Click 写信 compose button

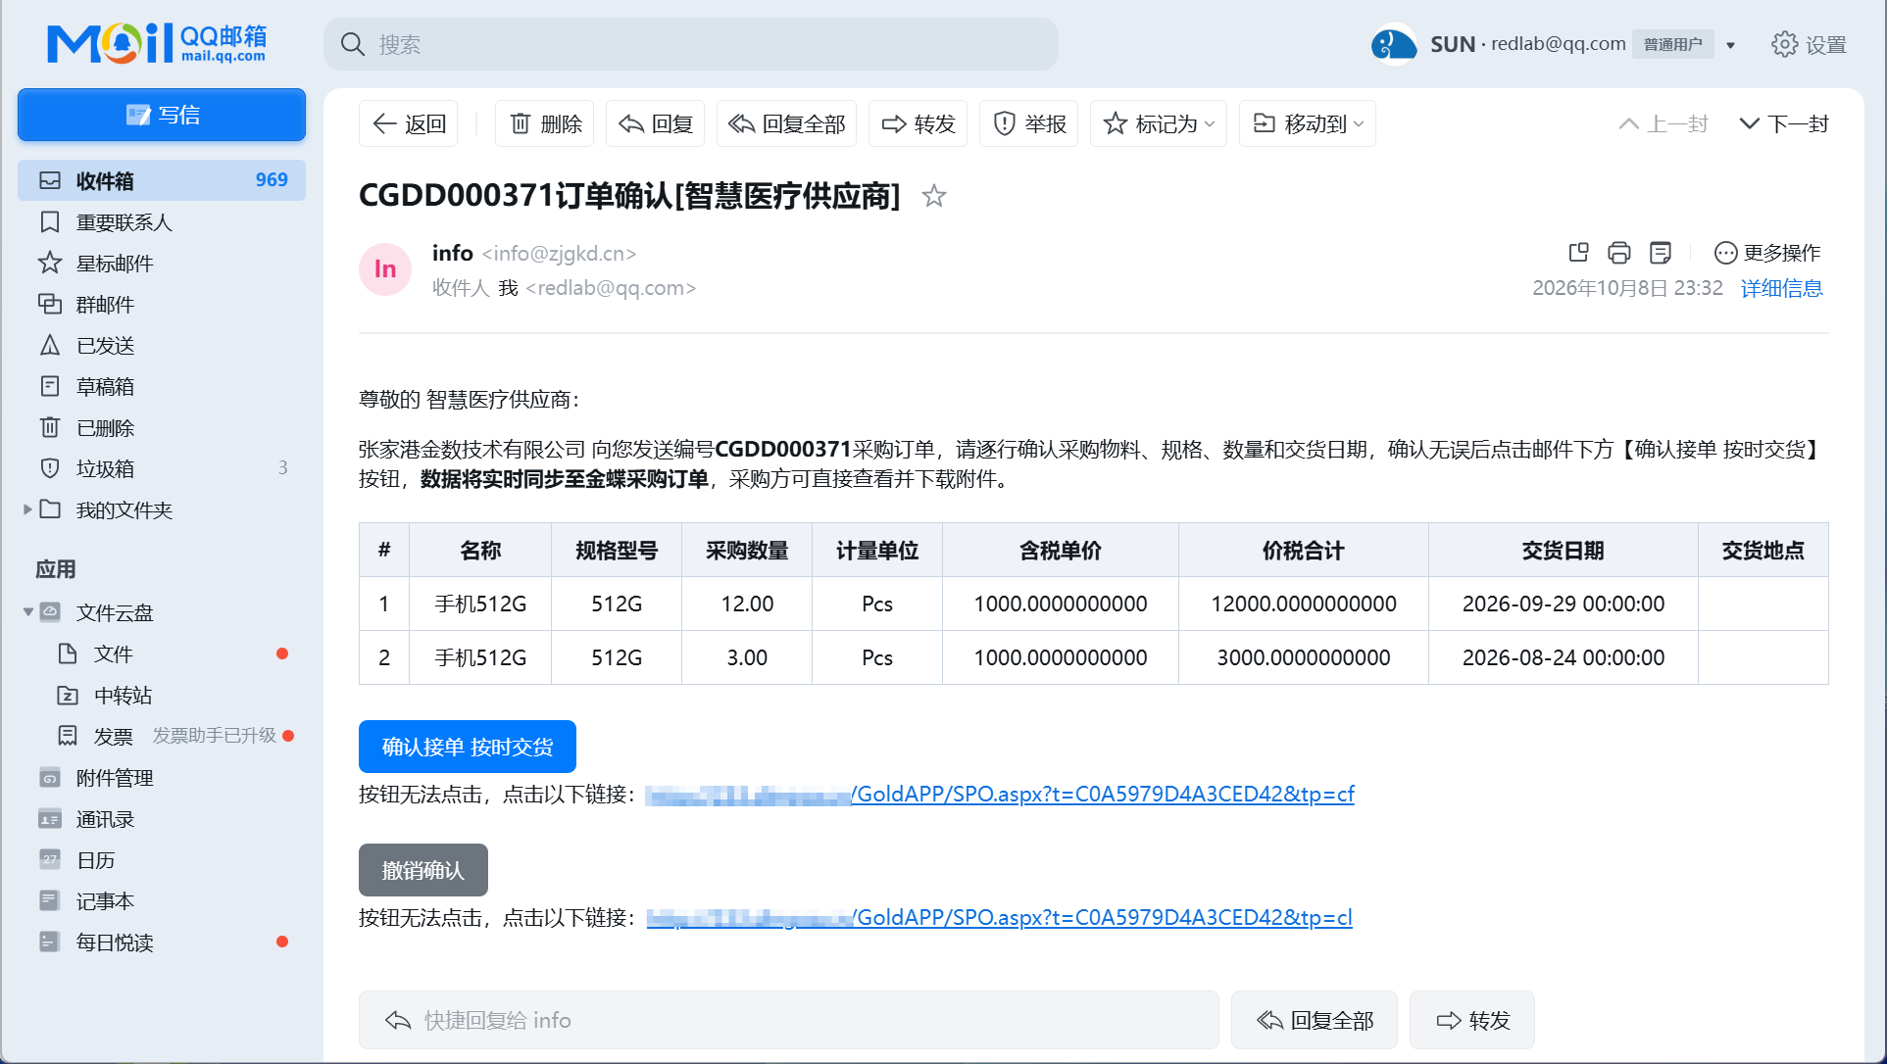pos(162,115)
